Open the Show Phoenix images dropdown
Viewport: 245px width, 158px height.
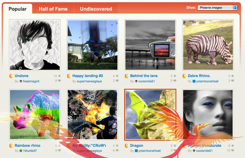tap(217, 8)
